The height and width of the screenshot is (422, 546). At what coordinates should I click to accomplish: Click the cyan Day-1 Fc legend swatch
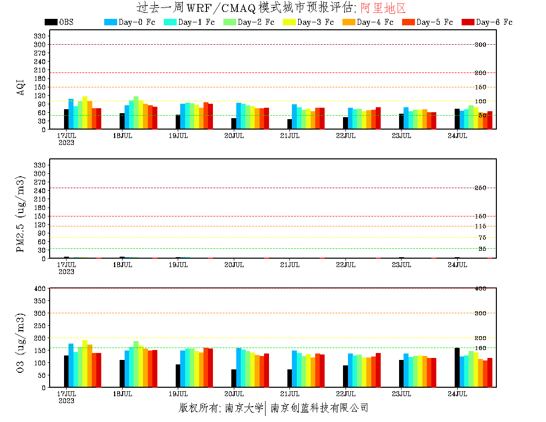point(170,22)
